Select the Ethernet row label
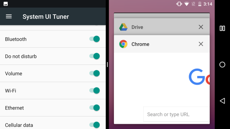The image size is (230, 129). [x=14, y=108]
